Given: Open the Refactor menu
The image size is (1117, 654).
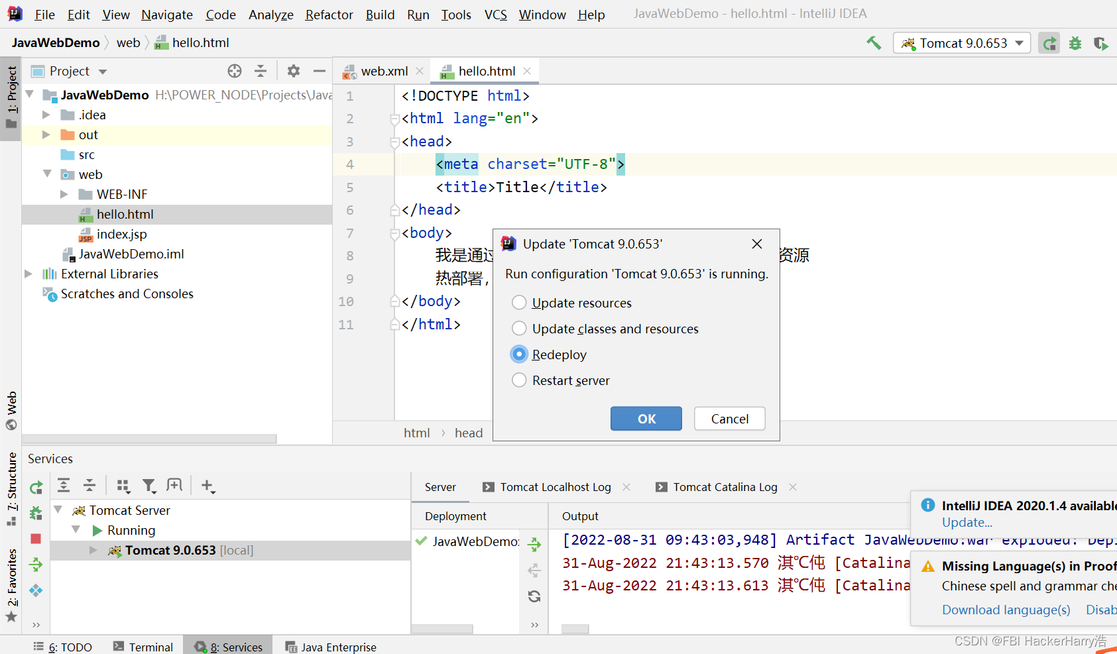Looking at the screenshot, I should click(329, 15).
